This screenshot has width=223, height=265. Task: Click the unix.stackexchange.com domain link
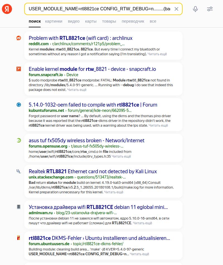point(51,177)
